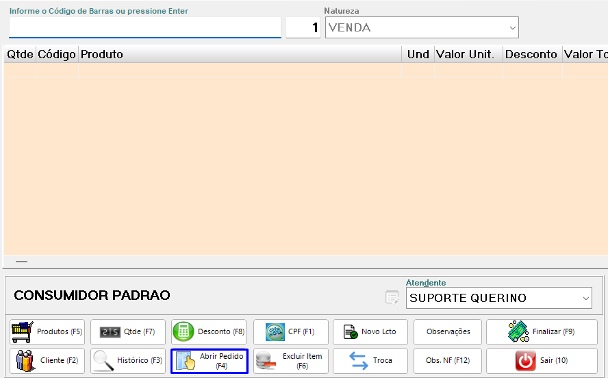The image size is (608, 378).
Task: Click the note icon beside Atendente field
Action: 392,298
